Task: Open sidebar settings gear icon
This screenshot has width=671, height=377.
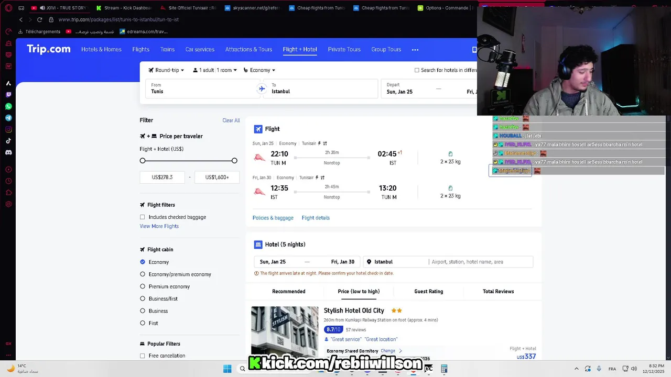Action: pos(8,204)
